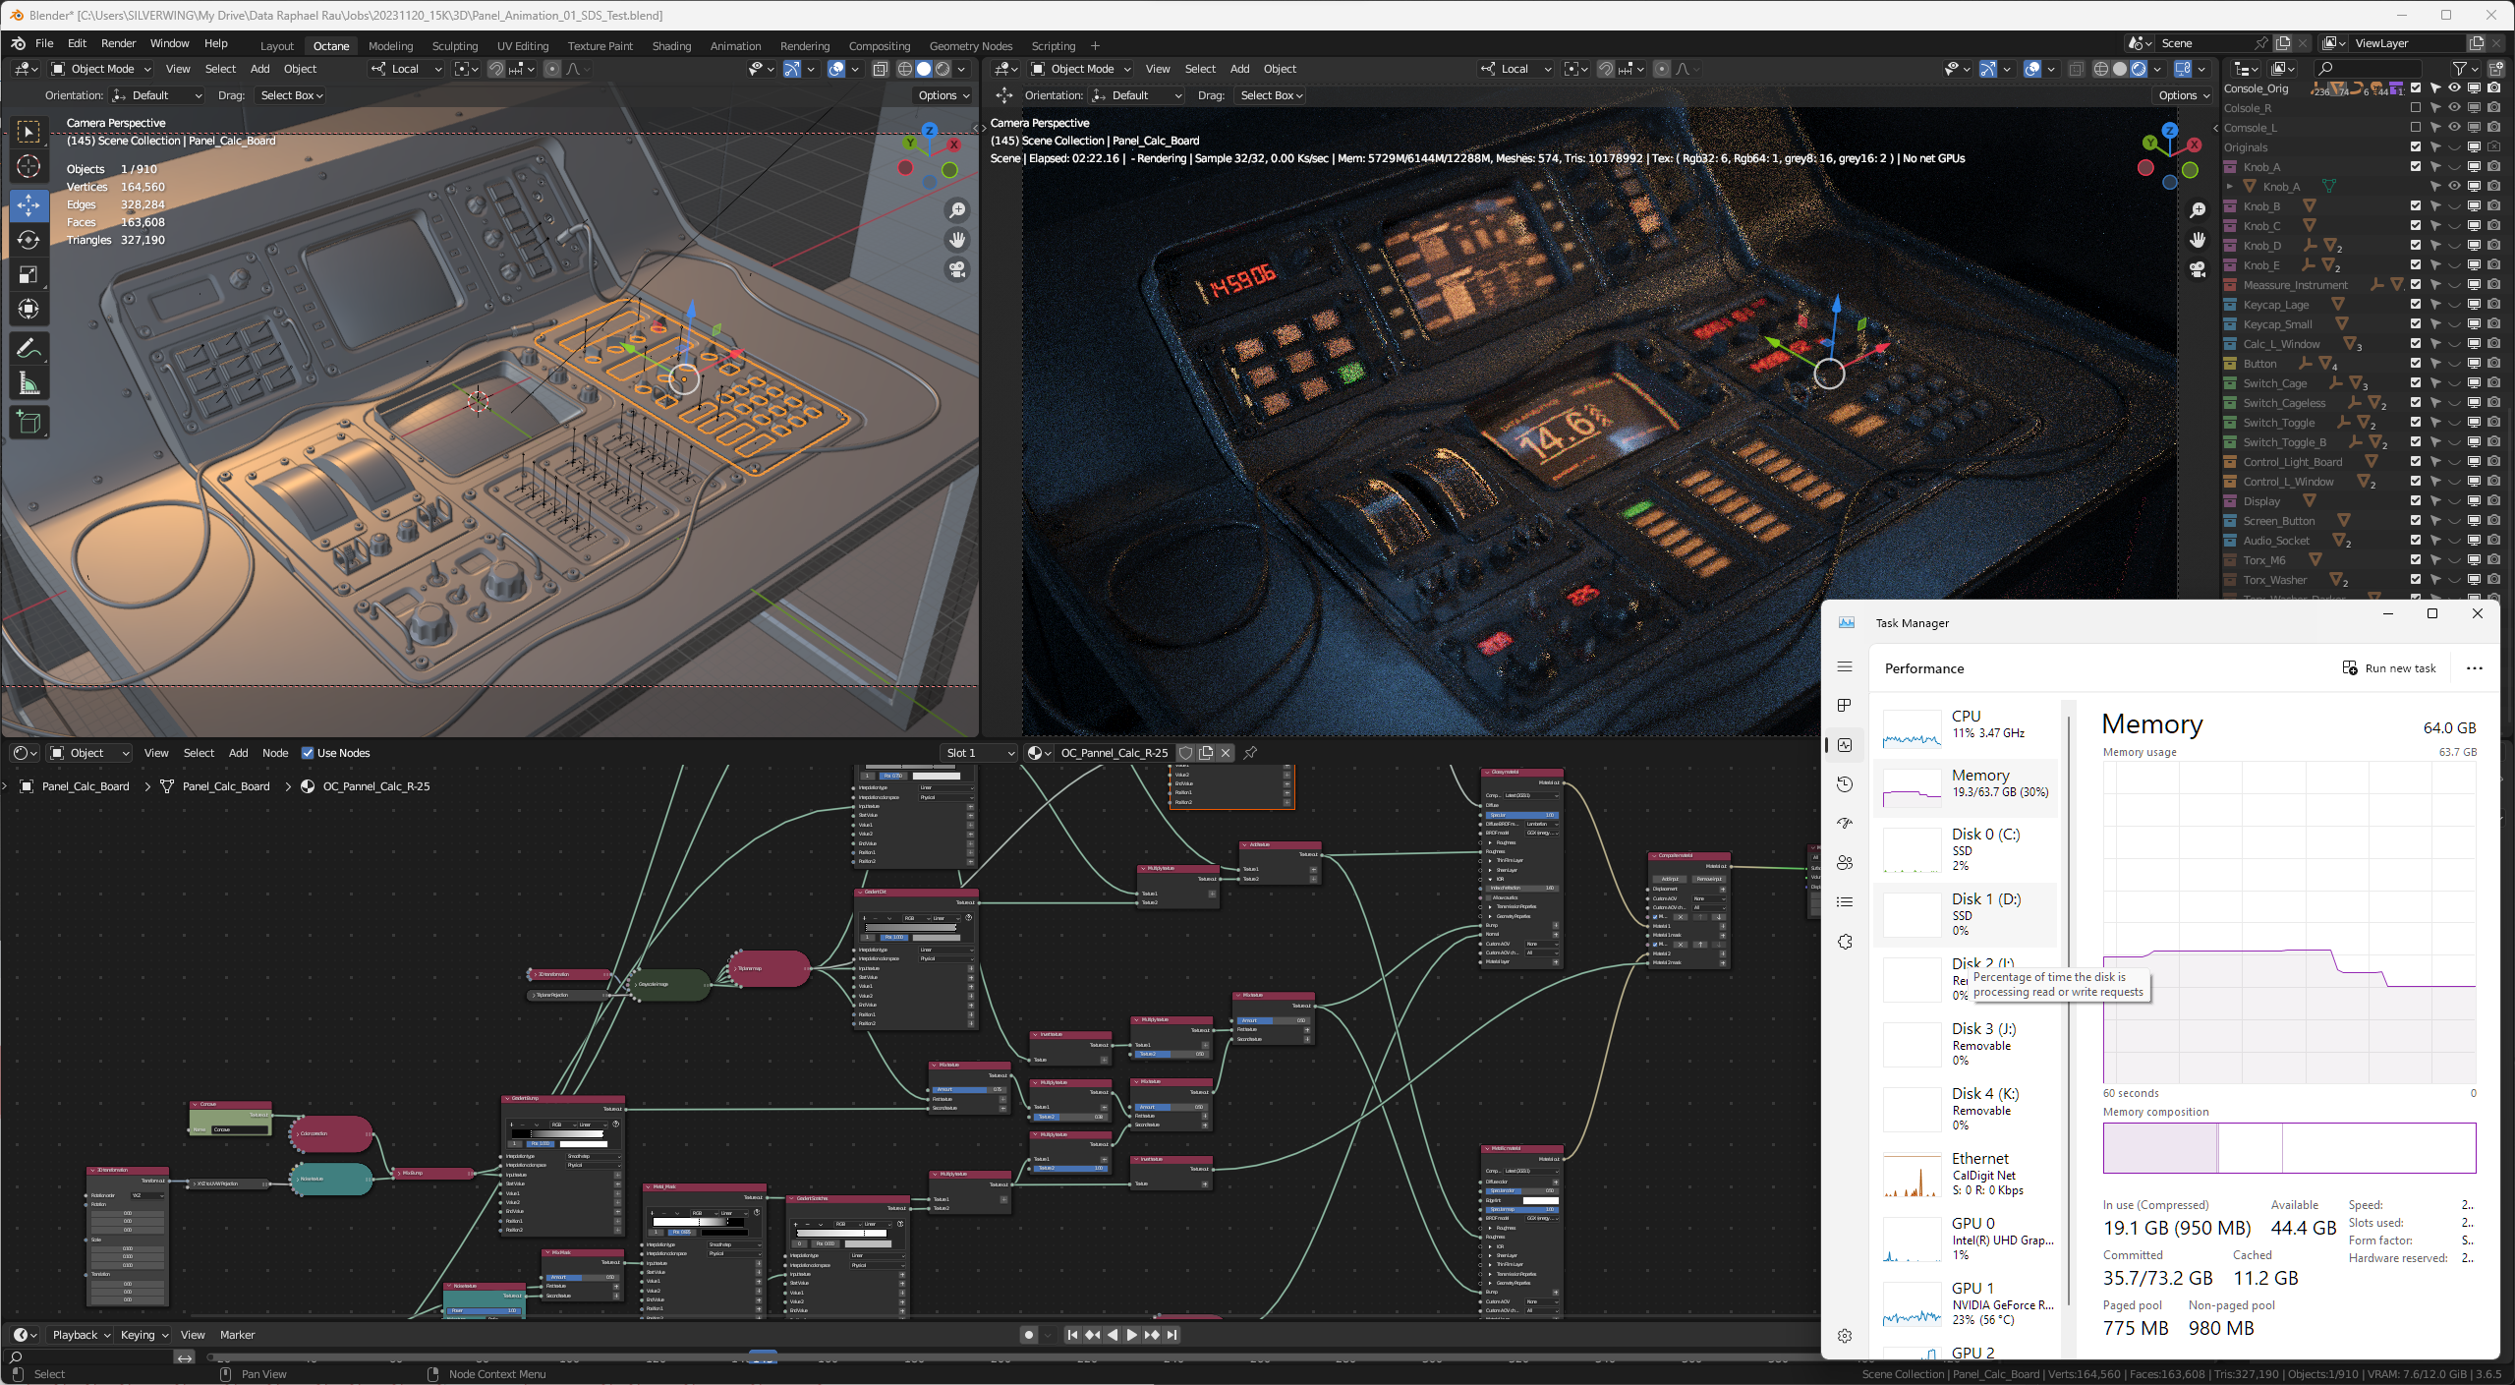Select the Annotate pencil tool
The image size is (2515, 1385).
pos(29,348)
